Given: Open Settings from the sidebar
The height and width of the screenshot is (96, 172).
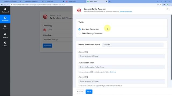Looking at the screenshot, I should point(5,35).
